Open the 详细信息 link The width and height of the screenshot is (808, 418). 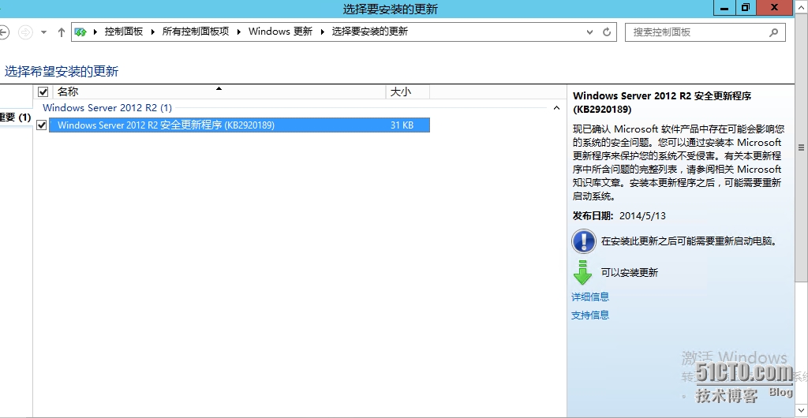(590, 297)
